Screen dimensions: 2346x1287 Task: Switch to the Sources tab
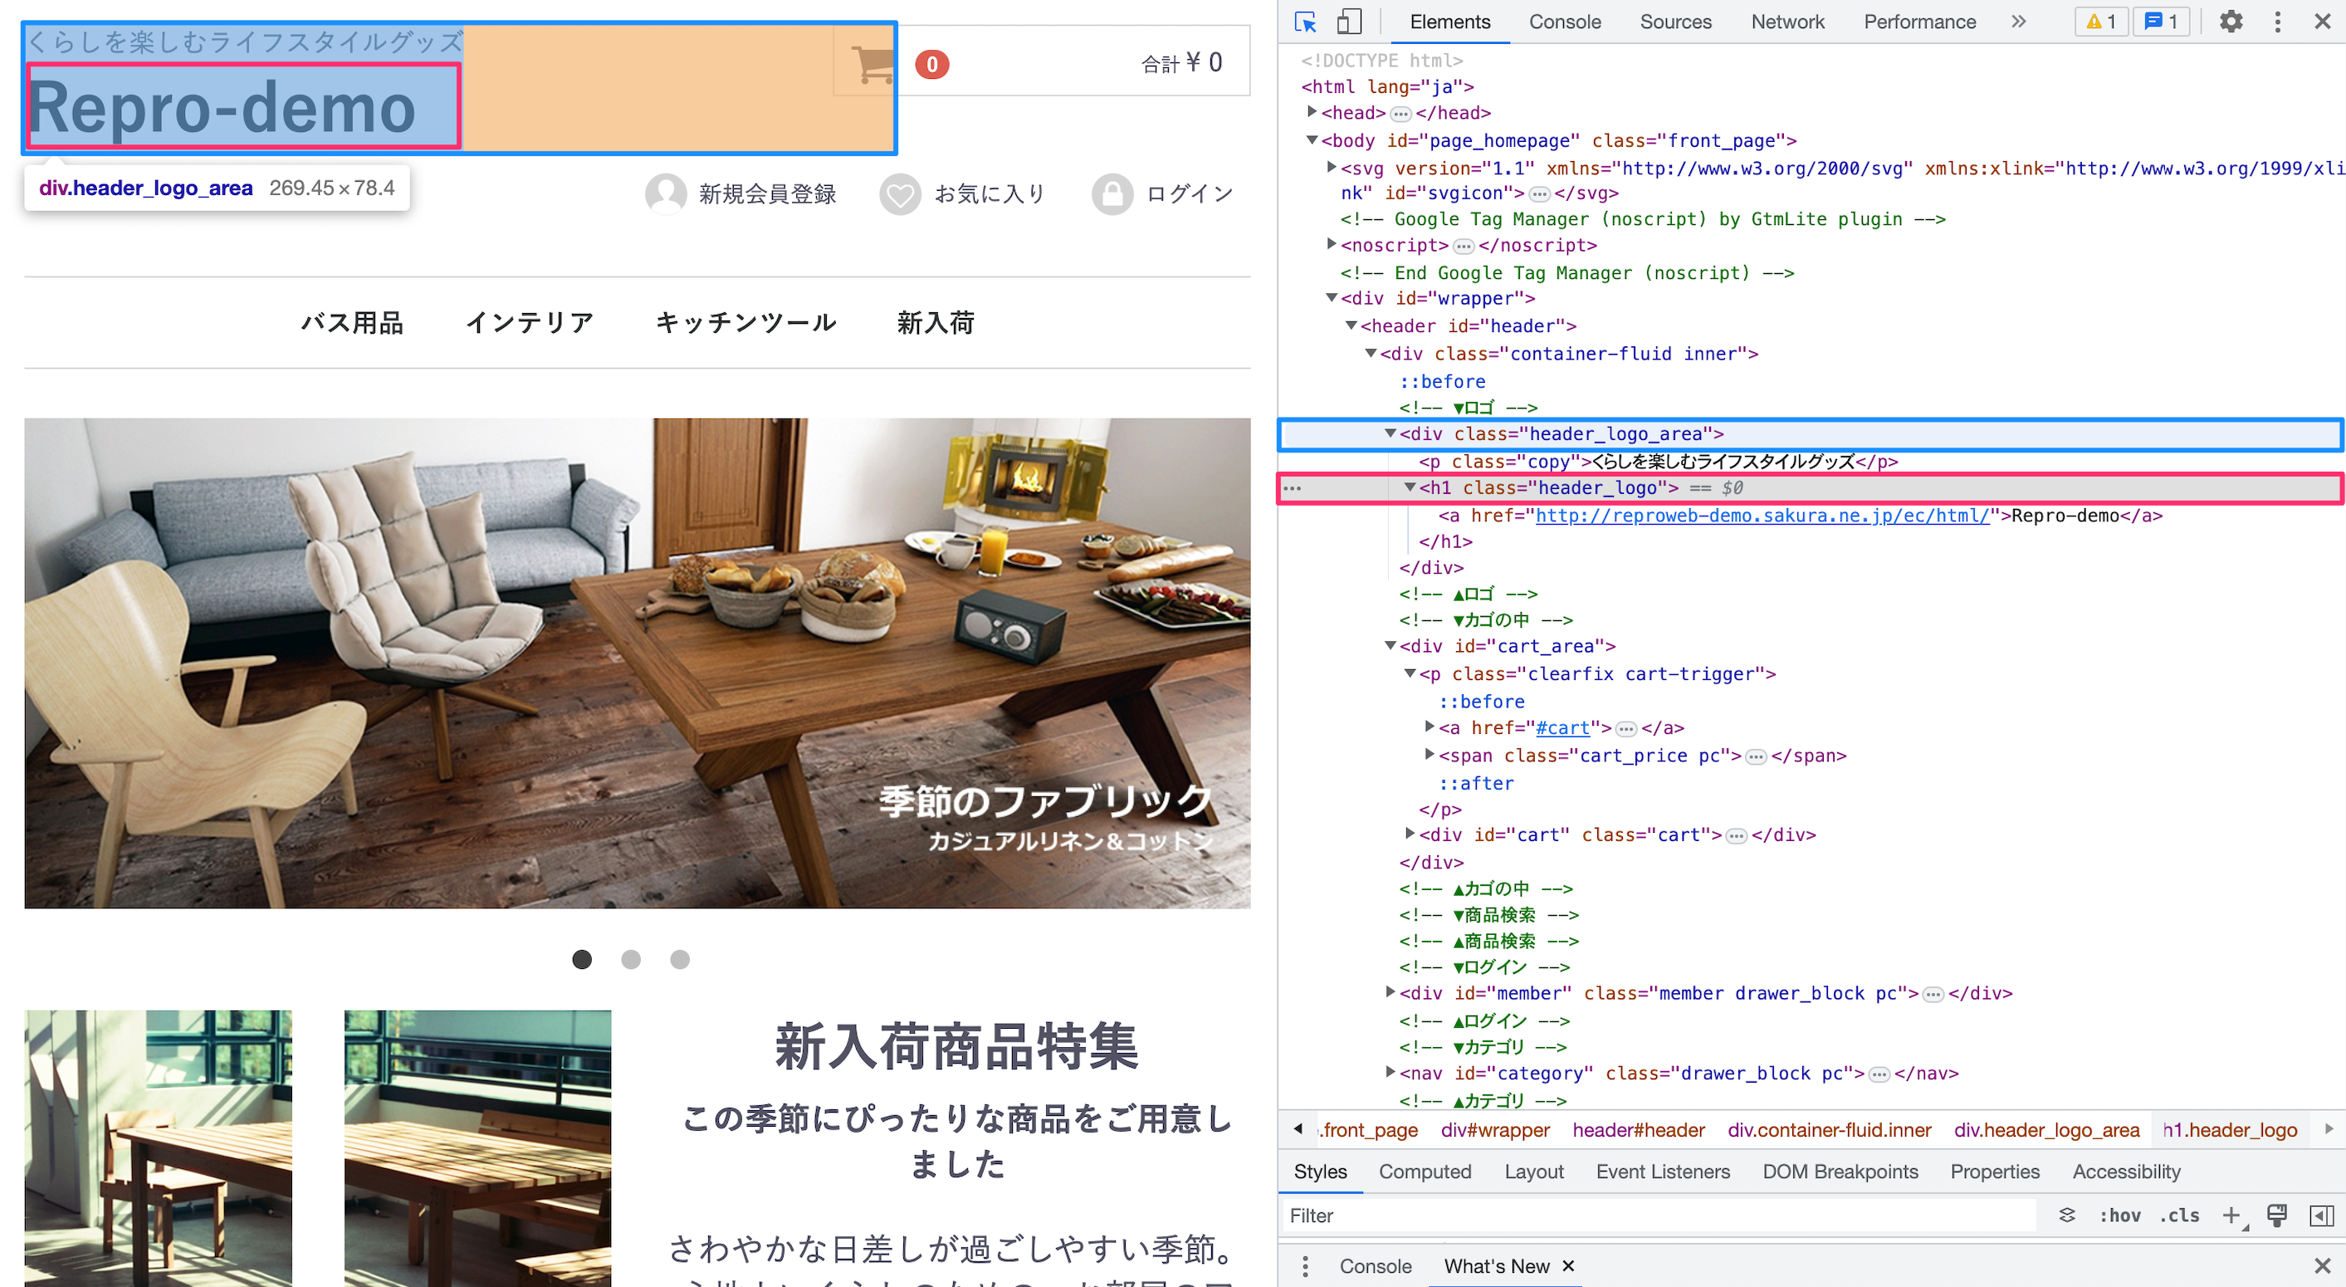coord(1674,22)
